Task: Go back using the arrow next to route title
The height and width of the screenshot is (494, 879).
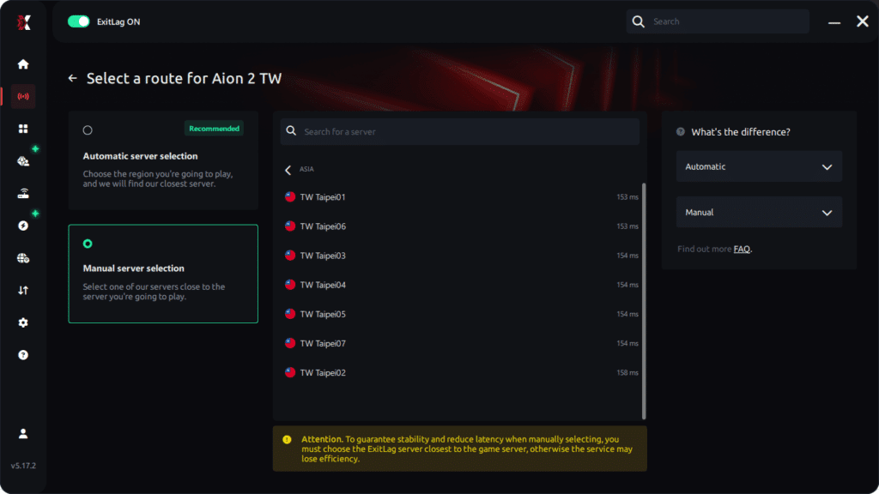Action: [72, 77]
